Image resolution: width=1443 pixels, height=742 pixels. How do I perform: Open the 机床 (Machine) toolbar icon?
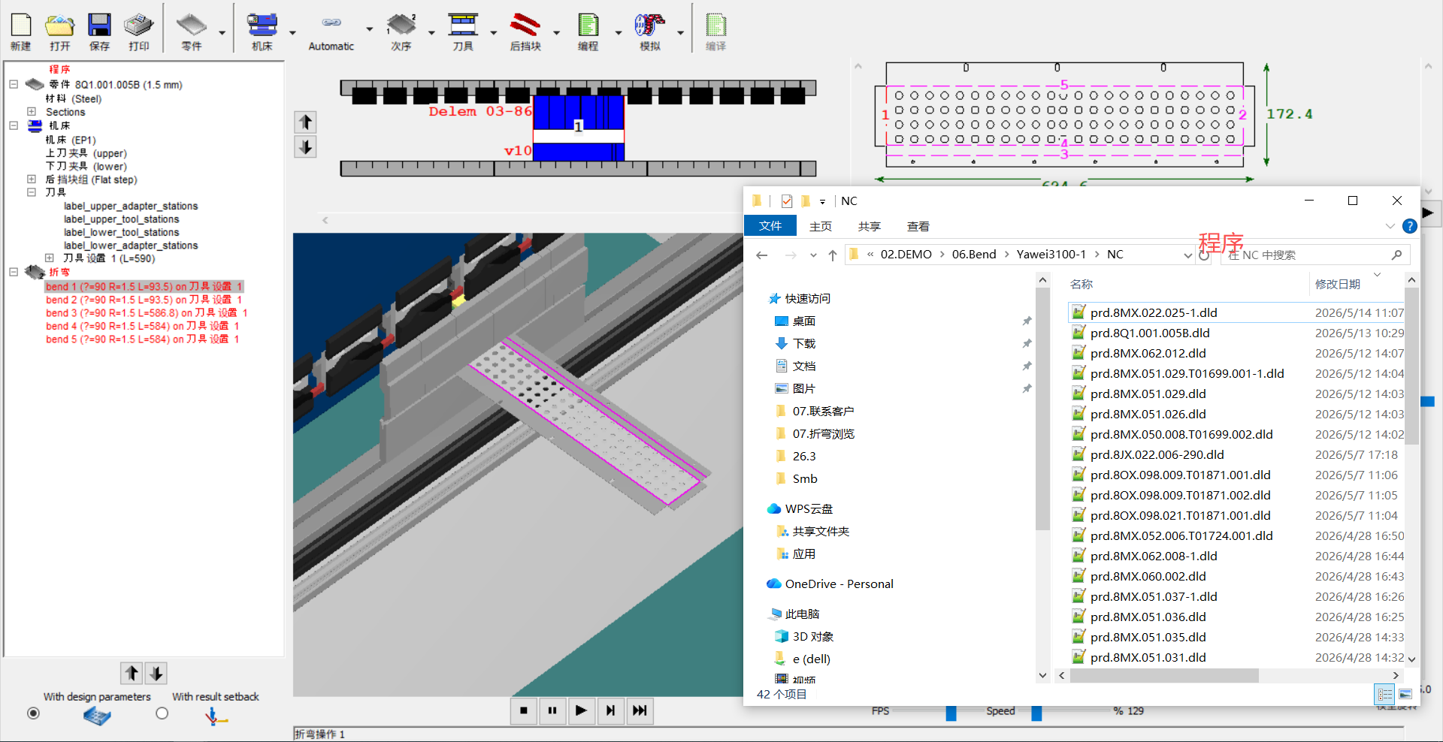pos(262,26)
